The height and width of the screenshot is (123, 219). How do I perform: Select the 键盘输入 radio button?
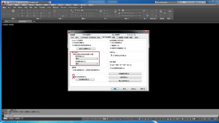pos(111,45)
